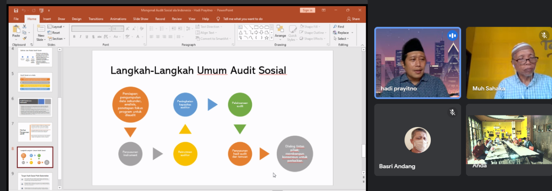Screen dimensions: 552x191
Task: Insert a New Slide
Action: [41, 31]
